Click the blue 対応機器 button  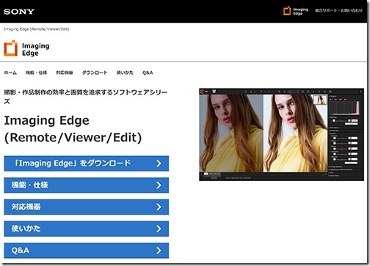87,207
